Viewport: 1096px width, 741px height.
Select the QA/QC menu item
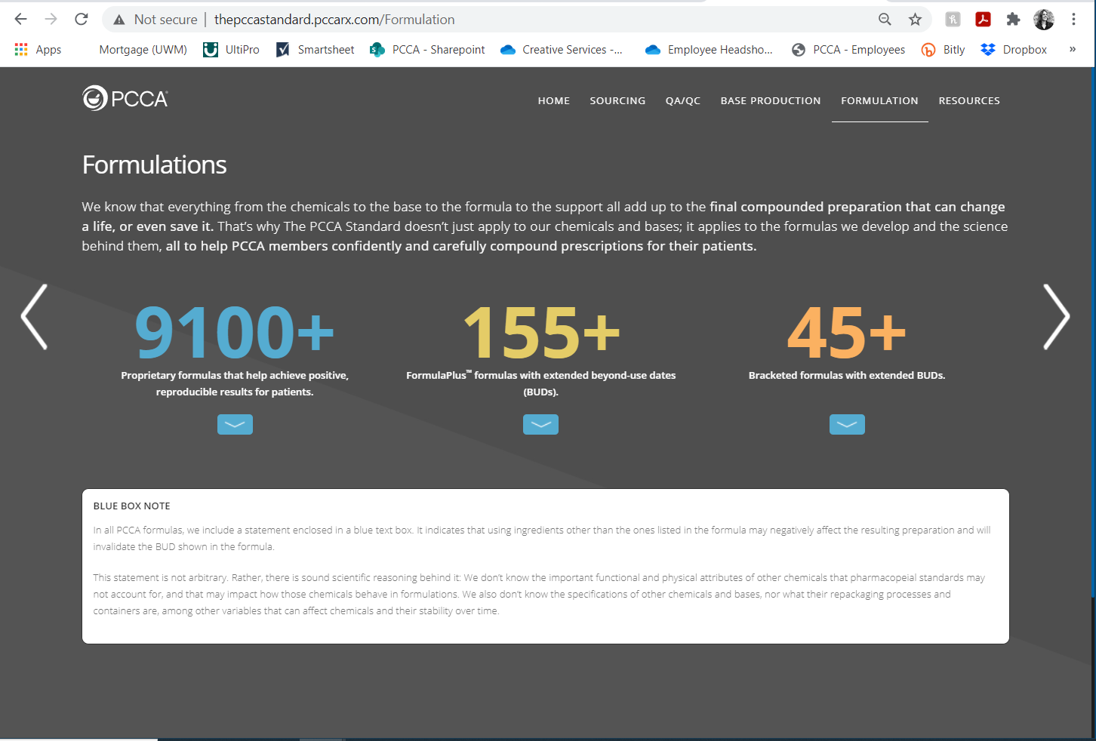[683, 100]
